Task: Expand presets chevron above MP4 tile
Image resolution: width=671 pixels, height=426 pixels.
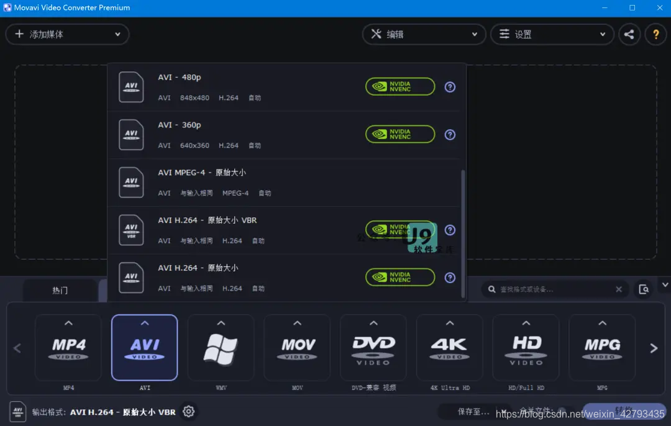Action: [68, 323]
